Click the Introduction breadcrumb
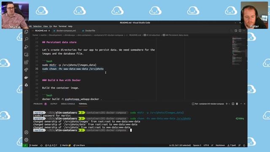 [x=152, y=35]
